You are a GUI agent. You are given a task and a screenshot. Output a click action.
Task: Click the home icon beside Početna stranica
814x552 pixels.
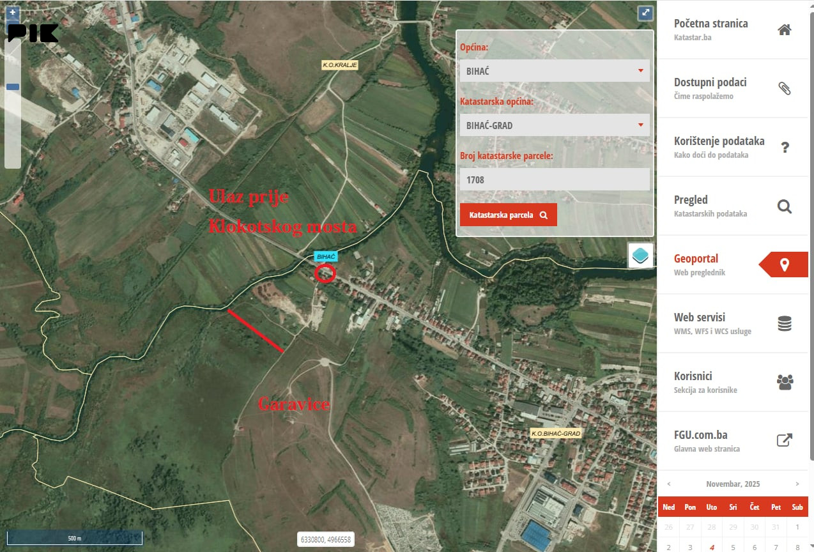pos(785,29)
